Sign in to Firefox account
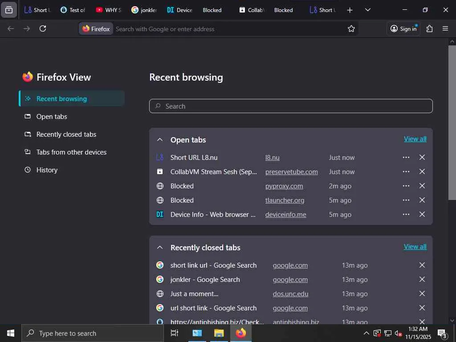Image resolution: width=456 pixels, height=342 pixels. pos(403,28)
